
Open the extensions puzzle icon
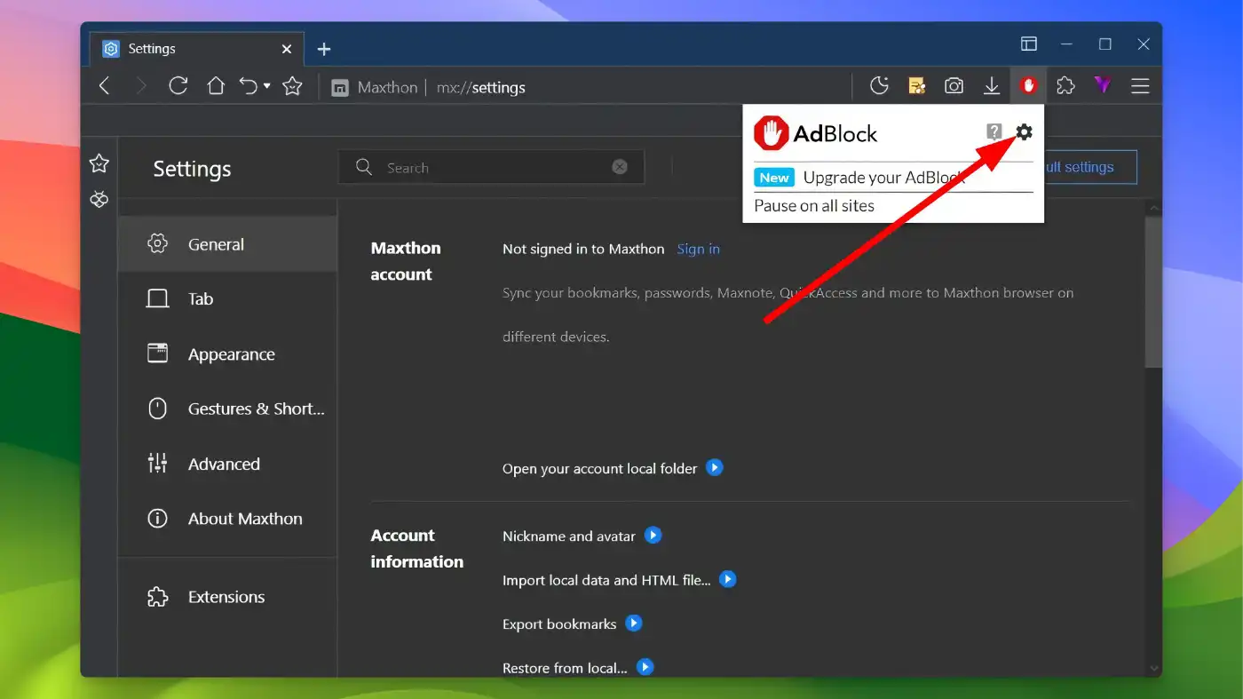click(x=1065, y=85)
